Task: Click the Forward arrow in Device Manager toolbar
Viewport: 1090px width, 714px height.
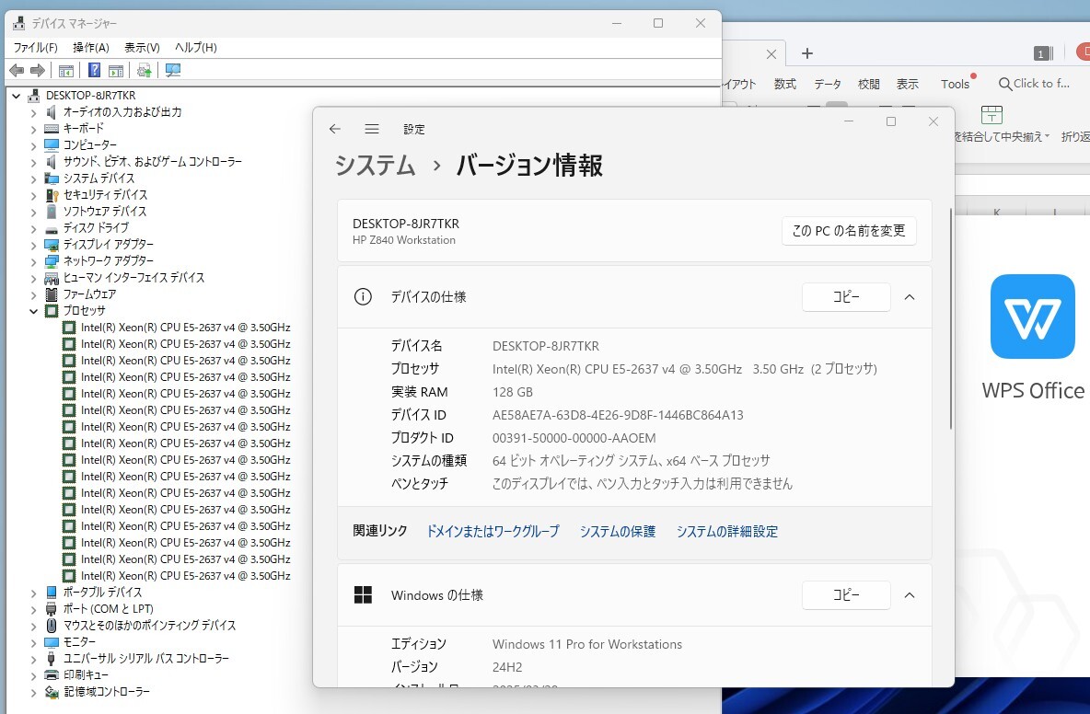Action: (x=39, y=70)
